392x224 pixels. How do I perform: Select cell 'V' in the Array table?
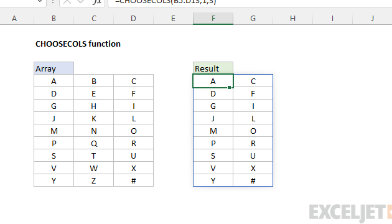tap(54, 168)
